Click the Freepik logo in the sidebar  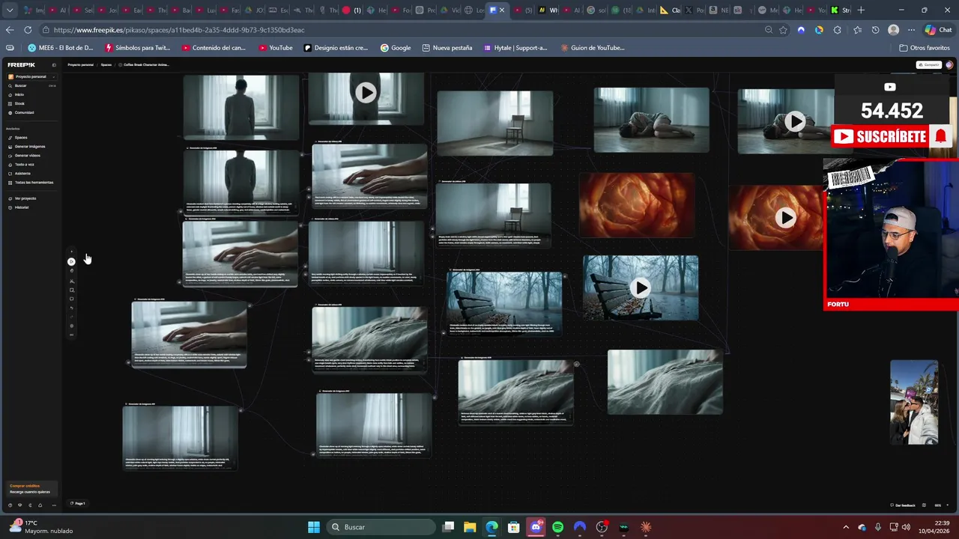21,65
